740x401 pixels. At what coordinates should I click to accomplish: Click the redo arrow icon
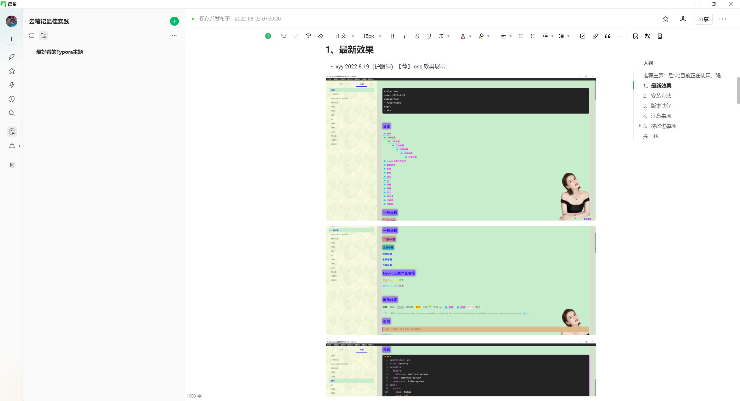(296, 36)
